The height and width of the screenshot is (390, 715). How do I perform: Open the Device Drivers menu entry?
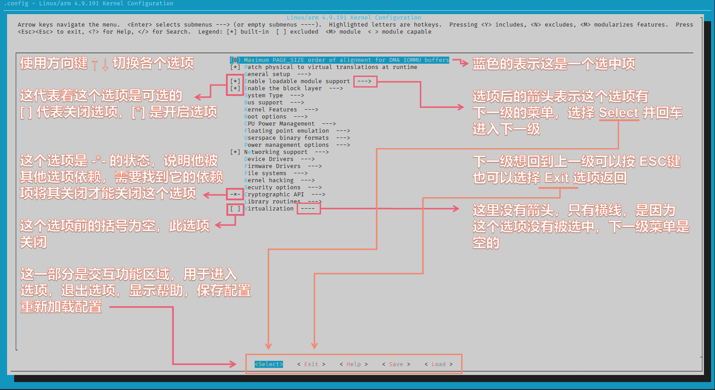[269, 159]
